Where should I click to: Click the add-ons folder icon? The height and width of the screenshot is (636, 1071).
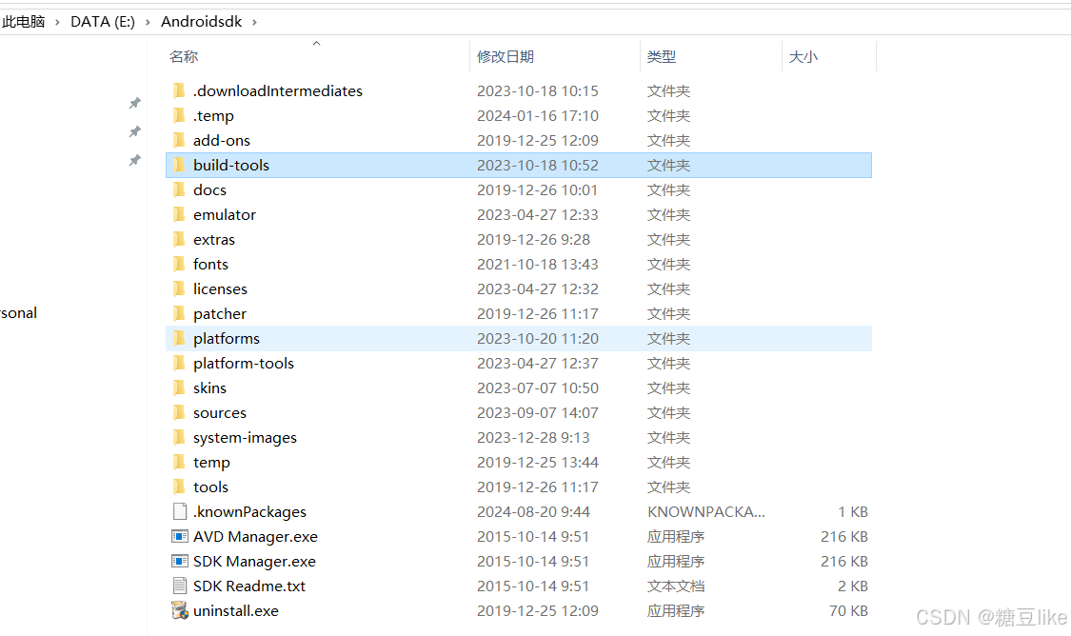[x=179, y=140]
